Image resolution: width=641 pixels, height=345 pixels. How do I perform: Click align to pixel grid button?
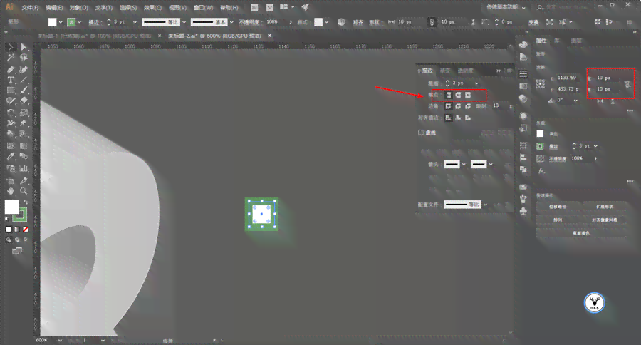tap(605, 220)
